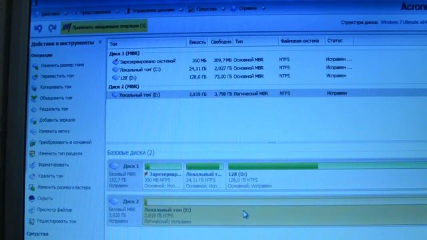Click the 'Изменить размер кластера' icon
This screenshot has height=240, width=427.
[32, 187]
